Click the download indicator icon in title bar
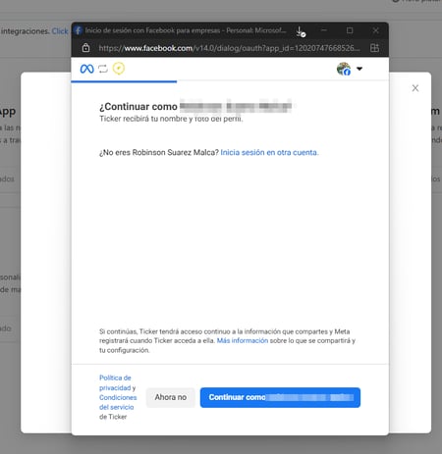The image size is (442, 454). [x=301, y=31]
